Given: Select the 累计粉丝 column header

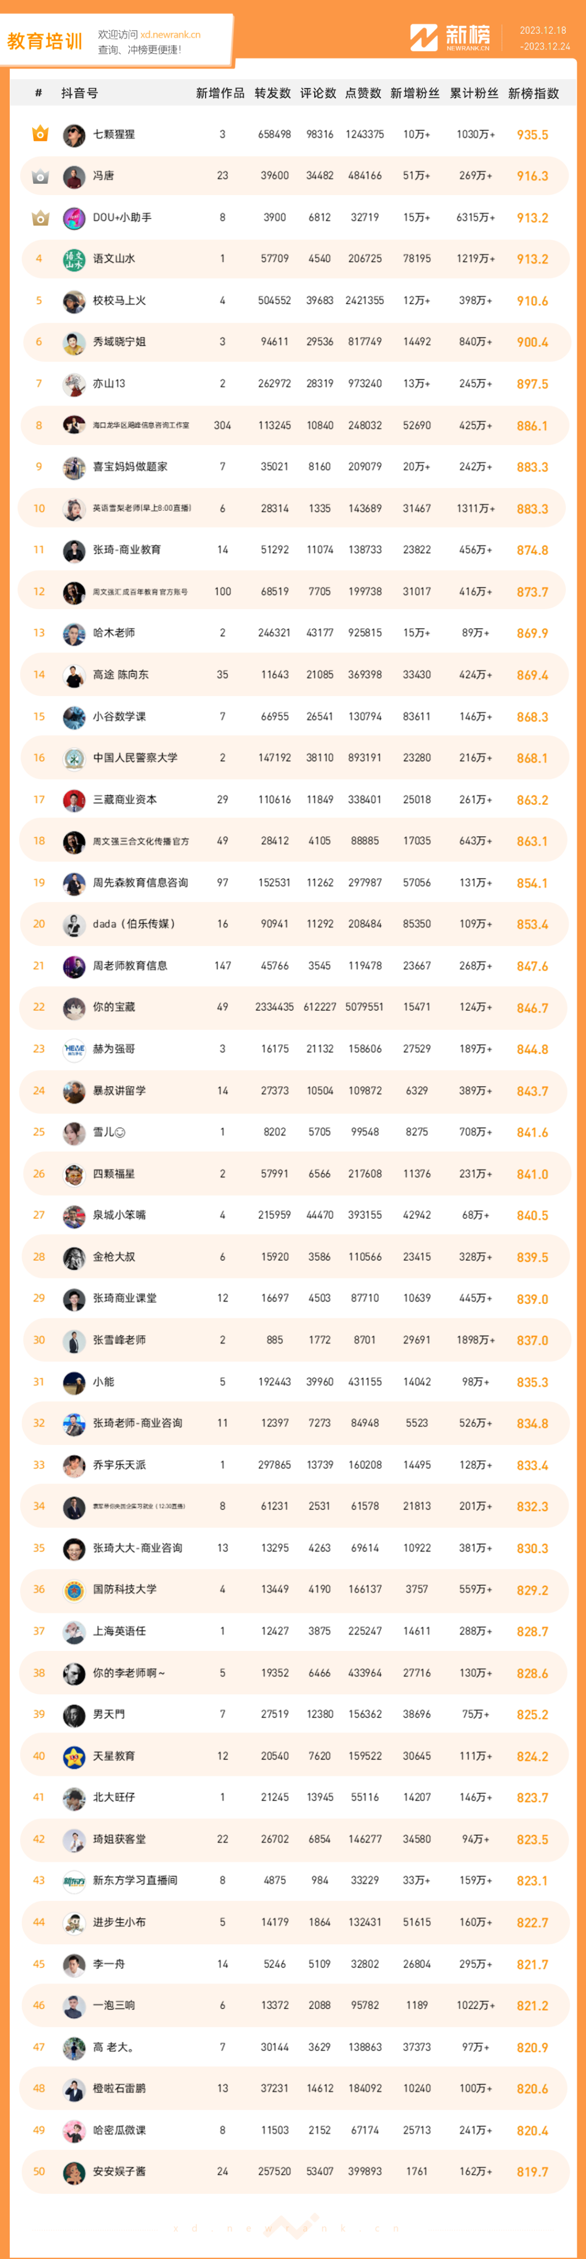Looking at the screenshot, I should [x=474, y=93].
